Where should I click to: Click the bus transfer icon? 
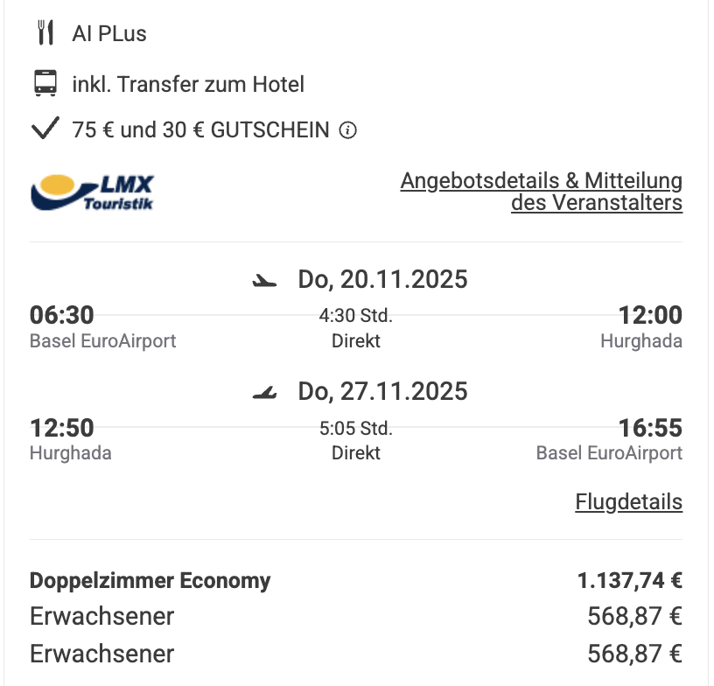[45, 83]
